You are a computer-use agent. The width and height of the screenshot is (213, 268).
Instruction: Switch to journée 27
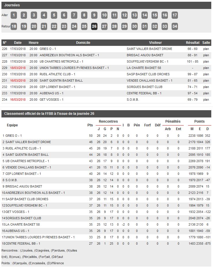tap(104, 27)
